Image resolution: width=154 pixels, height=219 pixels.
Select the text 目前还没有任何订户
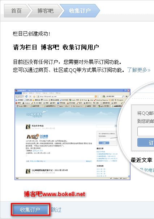pos(35,62)
